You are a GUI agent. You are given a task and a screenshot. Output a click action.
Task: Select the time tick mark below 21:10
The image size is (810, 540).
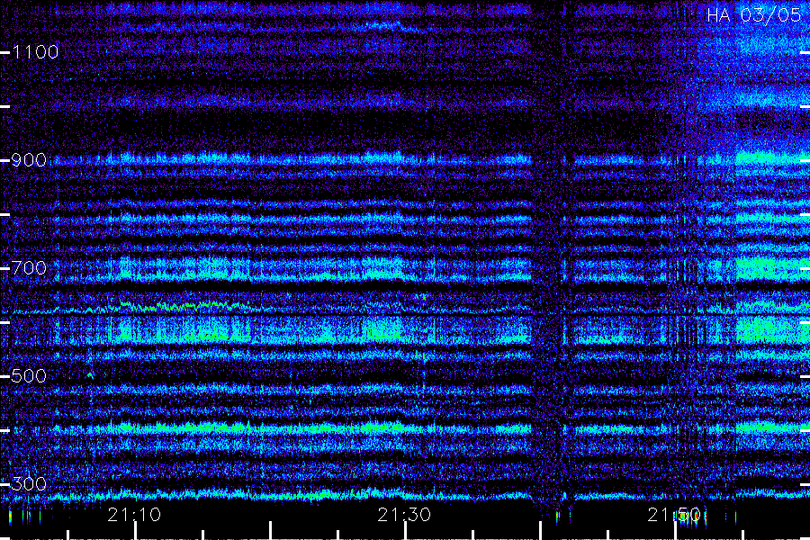click(x=135, y=531)
